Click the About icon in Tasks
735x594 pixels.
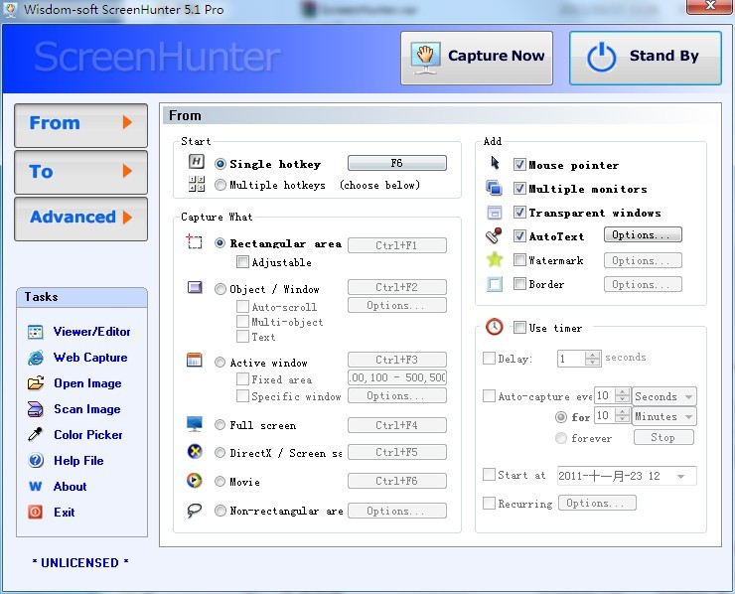coord(36,487)
